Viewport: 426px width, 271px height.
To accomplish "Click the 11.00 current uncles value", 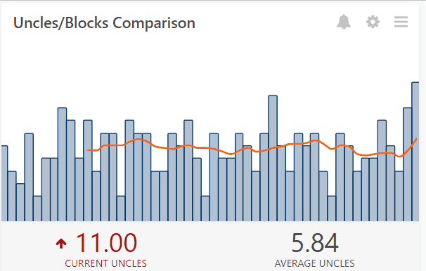I will [x=106, y=243].
